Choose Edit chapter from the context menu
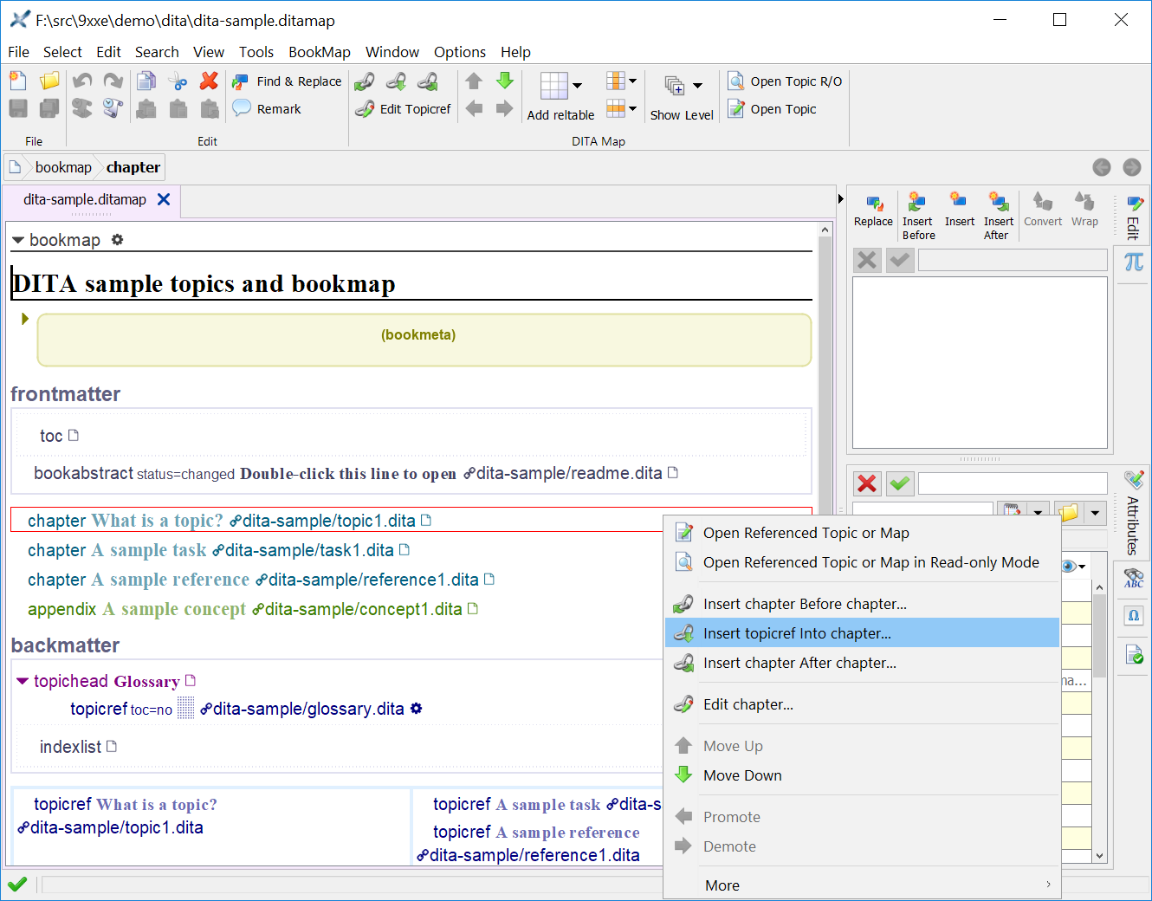This screenshot has width=1152, height=901. click(748, 703)
